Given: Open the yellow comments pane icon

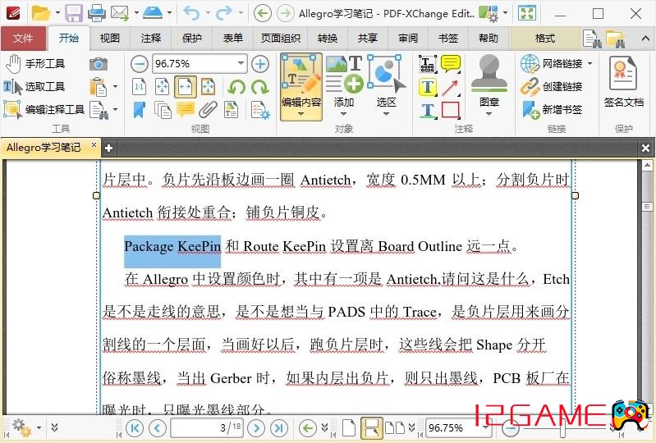Looking at the screenshot, I should click(x=186, y=110).
